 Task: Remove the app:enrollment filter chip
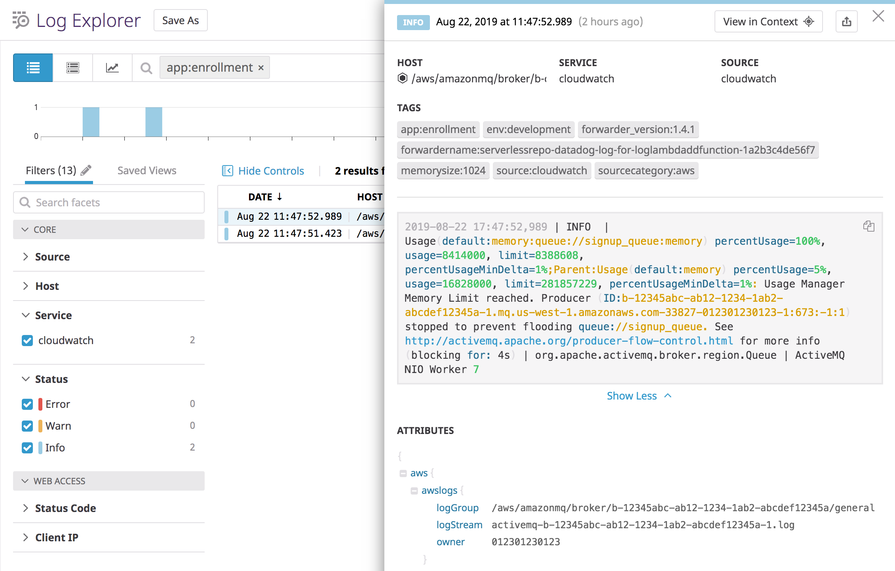tap(260, 67)
